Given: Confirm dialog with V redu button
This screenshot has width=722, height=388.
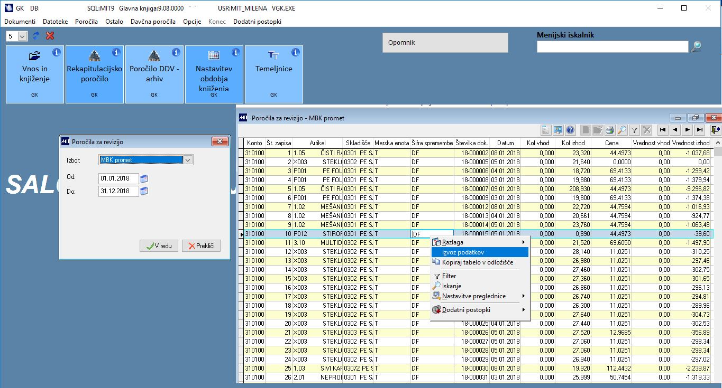Looking at the screenshot, I should point(159,246).
